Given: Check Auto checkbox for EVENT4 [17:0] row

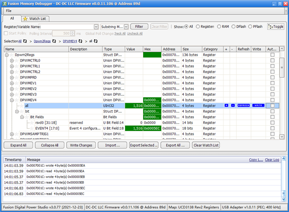Looking at the screenshot, I should click(x=272, y=128).
